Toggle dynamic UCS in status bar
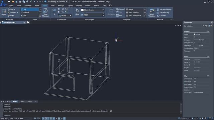The height and width of the screenshot is (120, 214). tap(51, 119)
